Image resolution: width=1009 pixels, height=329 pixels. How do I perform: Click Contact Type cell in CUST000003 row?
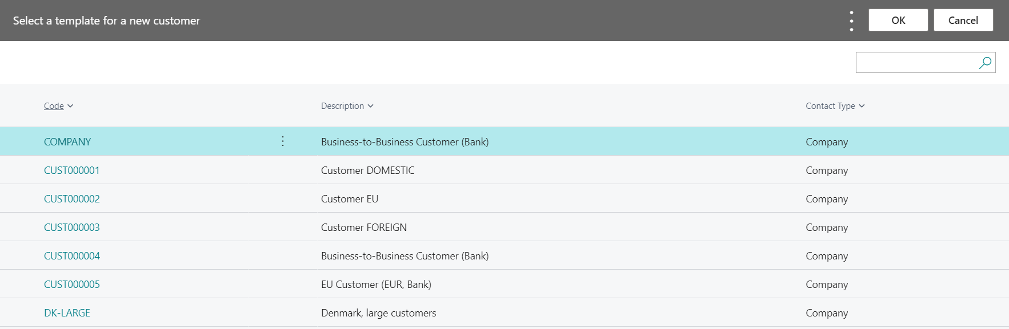tap(827, 228)
